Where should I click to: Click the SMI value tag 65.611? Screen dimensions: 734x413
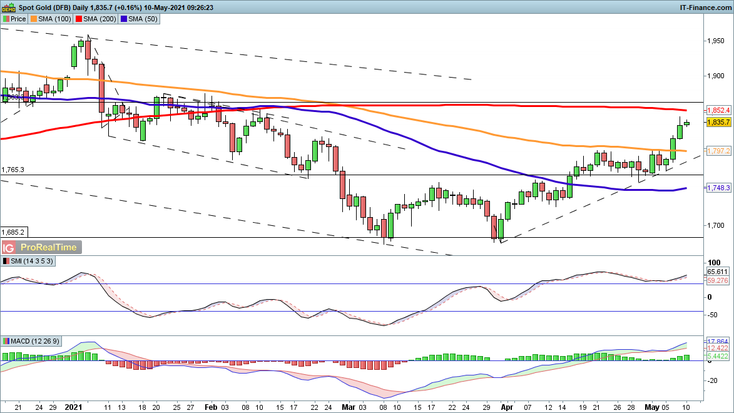(718, 272)
